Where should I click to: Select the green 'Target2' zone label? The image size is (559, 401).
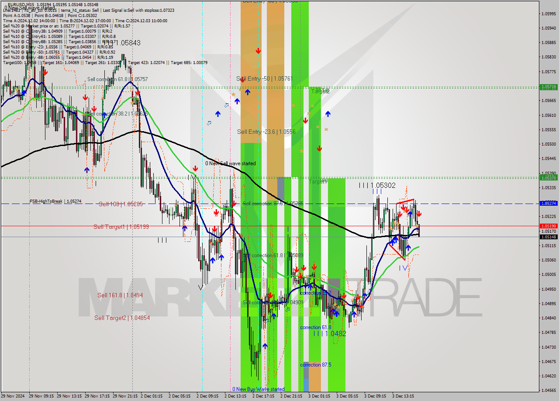point(320,91)
